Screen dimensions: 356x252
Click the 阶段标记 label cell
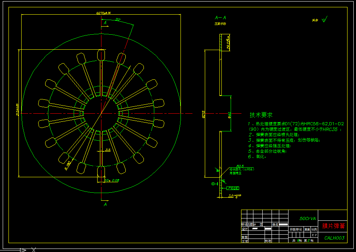pyautogui.click(x=296, y=229)
